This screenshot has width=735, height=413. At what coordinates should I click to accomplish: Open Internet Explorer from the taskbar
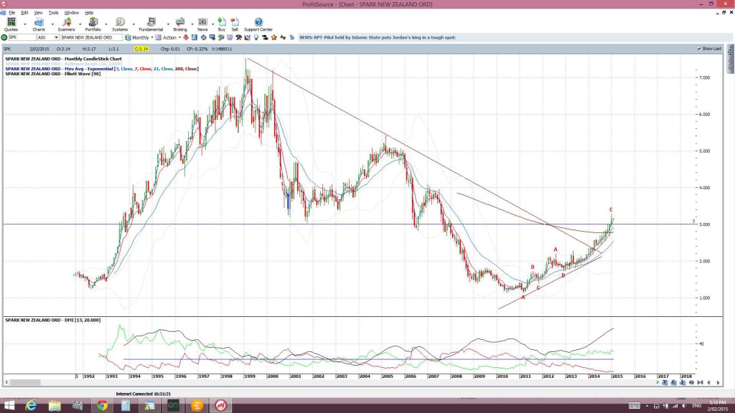coord(31,406)
